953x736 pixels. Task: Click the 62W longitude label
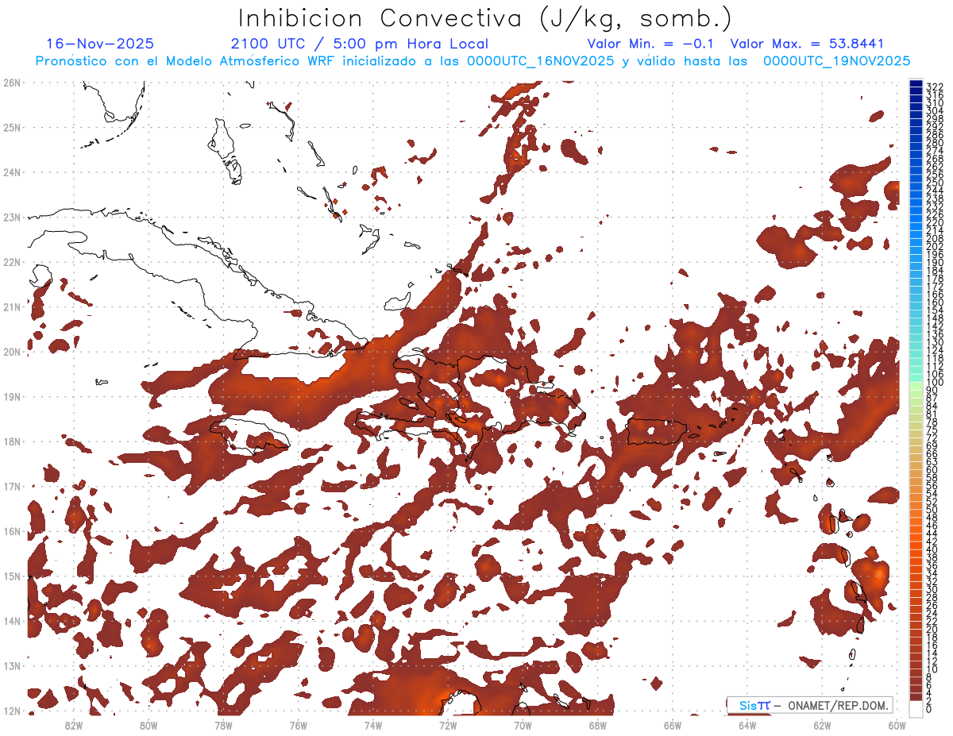point(822,725)
